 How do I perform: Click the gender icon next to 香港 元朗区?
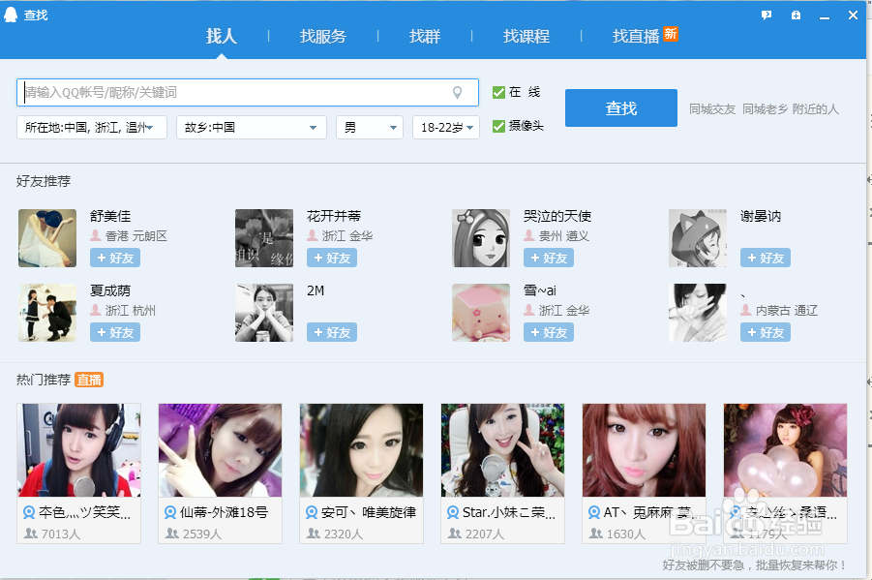tap(96, 235)
